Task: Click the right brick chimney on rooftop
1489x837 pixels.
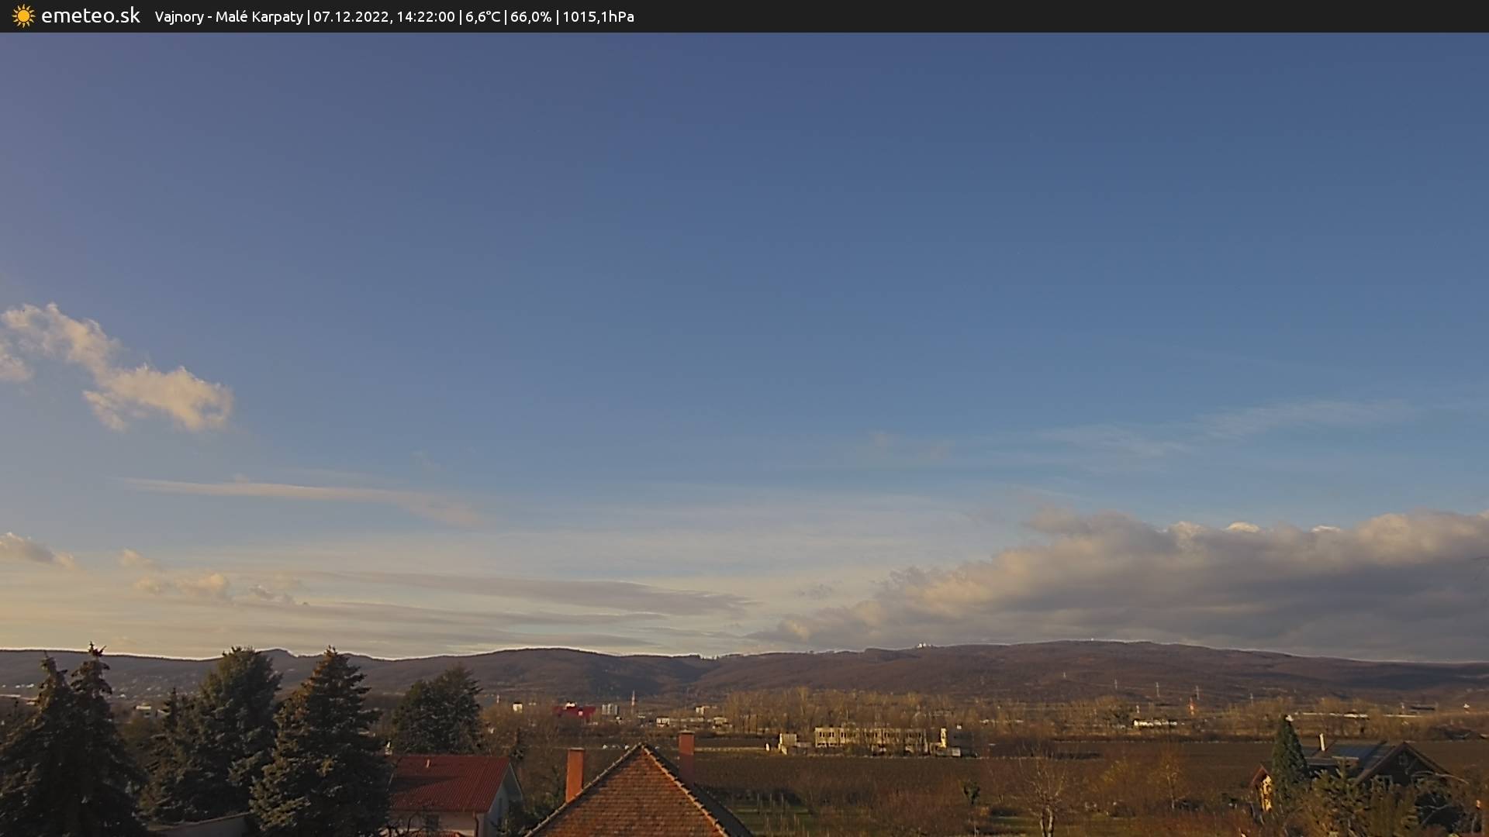Action: click(x=686, y=752)
